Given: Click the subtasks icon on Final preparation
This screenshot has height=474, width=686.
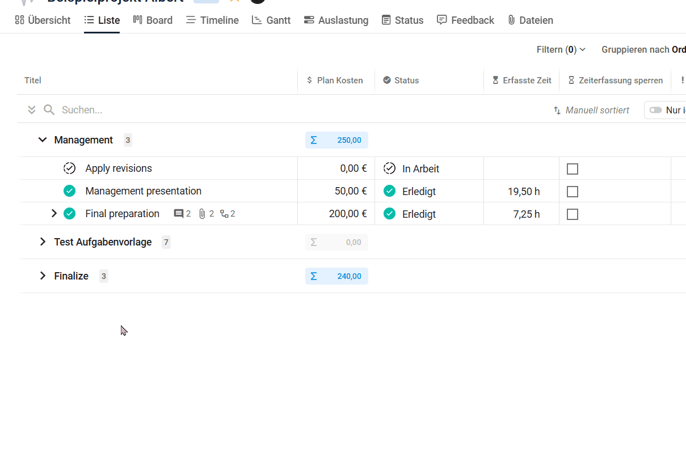Looking at the screenshot, I should point(225,214).
